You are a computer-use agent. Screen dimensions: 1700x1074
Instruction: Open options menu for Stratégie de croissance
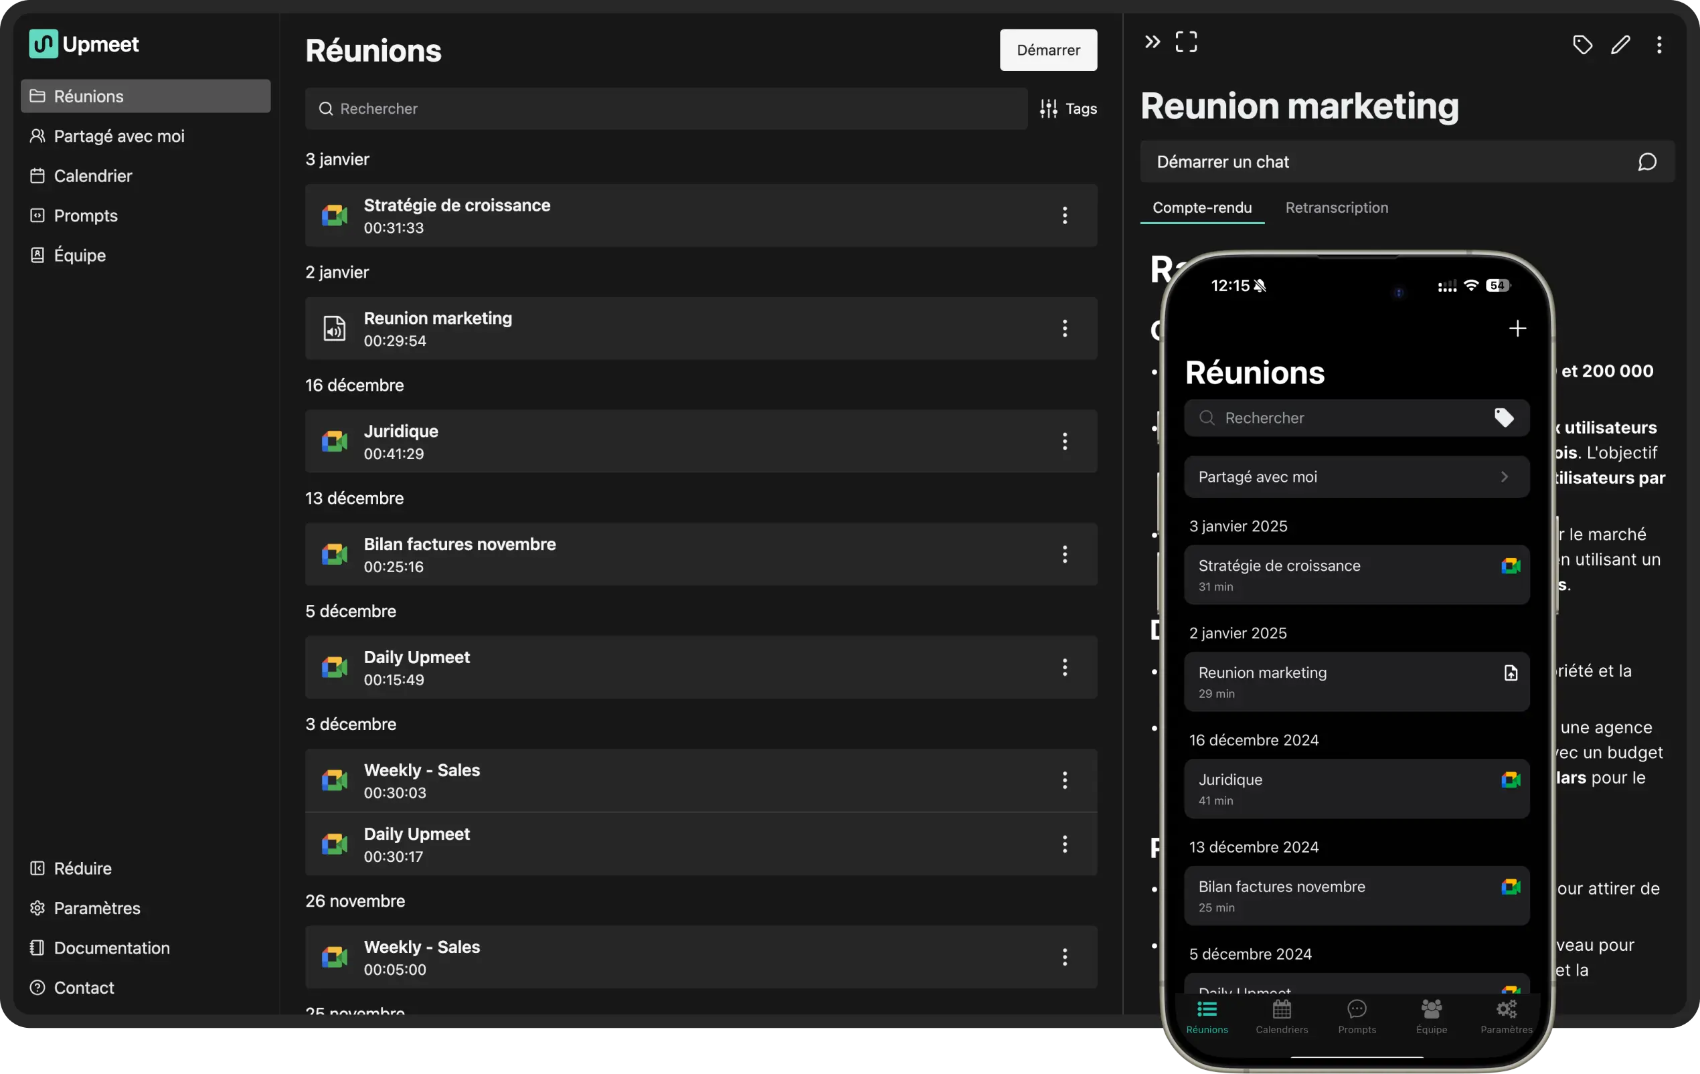point(1065,216)
